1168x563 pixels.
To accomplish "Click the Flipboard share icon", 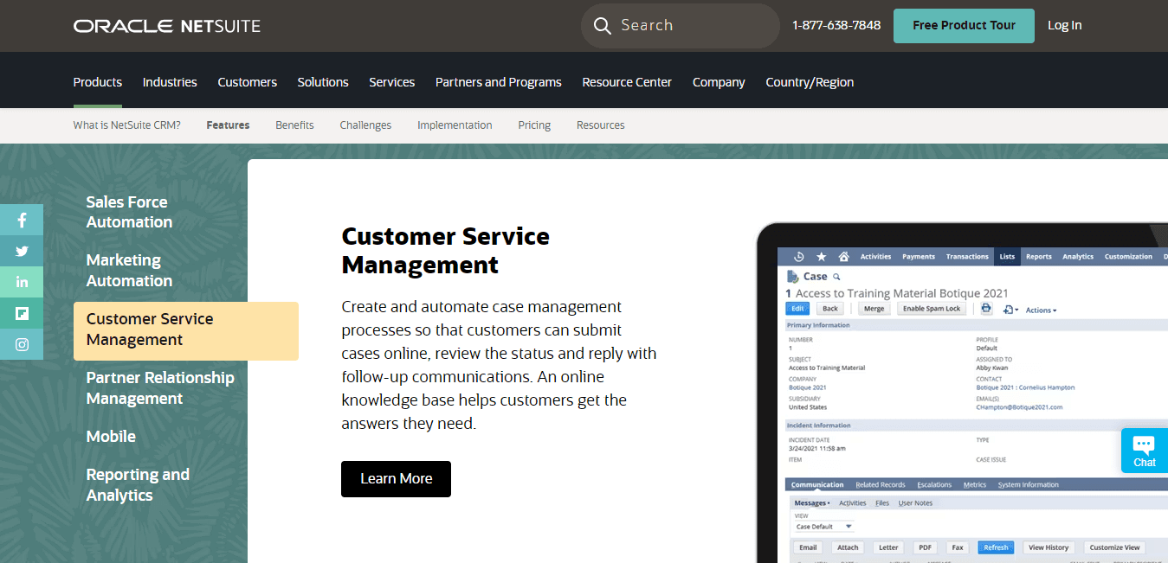I will click(22, 313).
